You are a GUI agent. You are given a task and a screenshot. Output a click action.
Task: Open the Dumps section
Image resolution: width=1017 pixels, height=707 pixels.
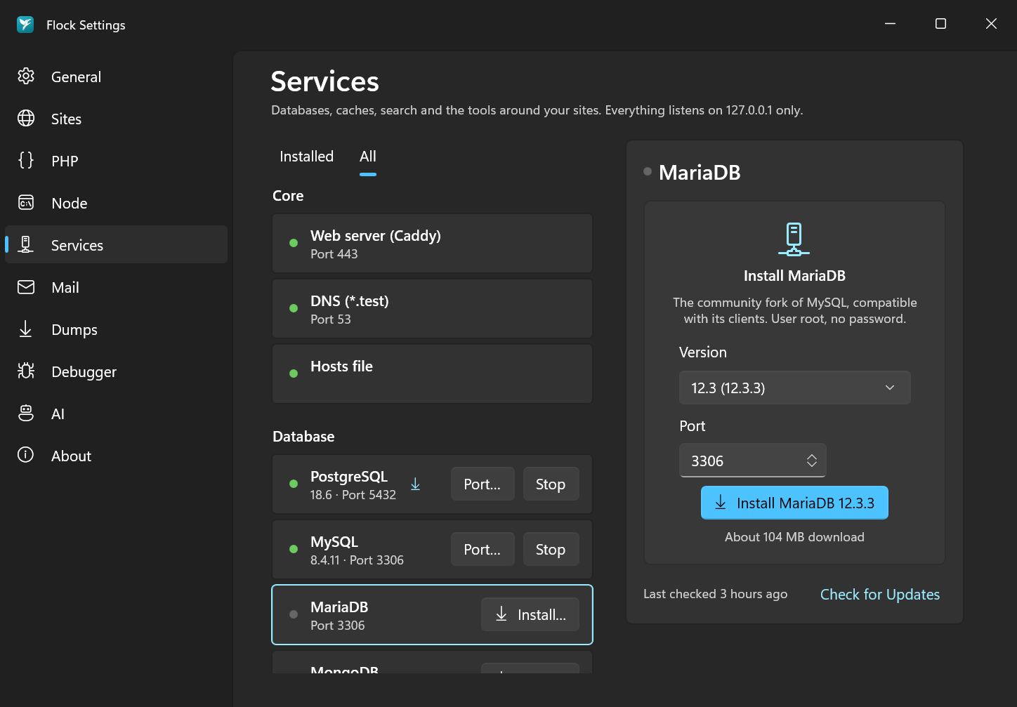coord(116,329)
